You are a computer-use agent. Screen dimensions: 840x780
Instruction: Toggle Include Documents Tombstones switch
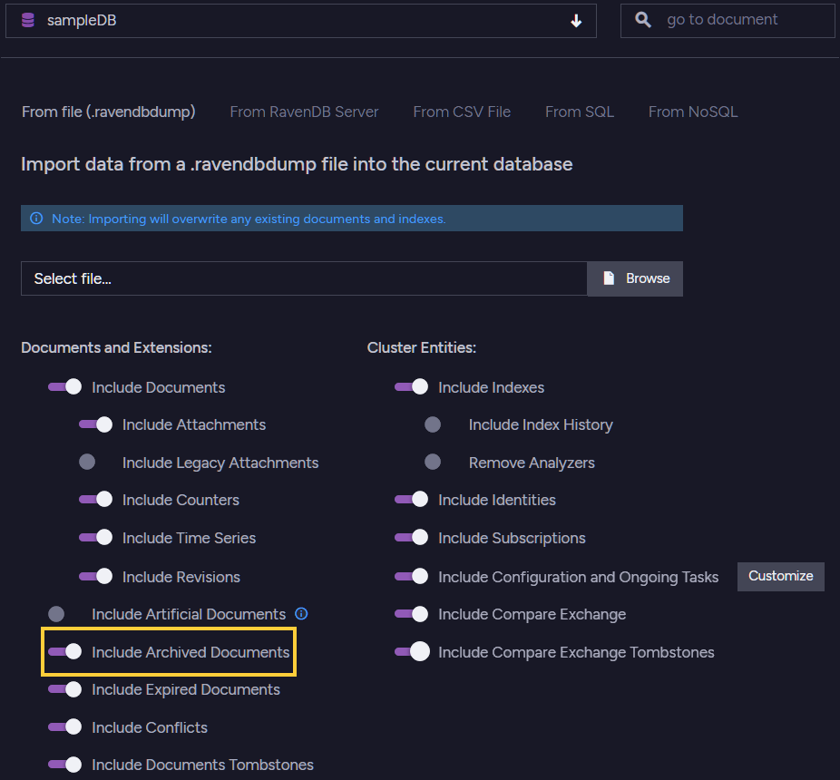[x=64, y=765]
